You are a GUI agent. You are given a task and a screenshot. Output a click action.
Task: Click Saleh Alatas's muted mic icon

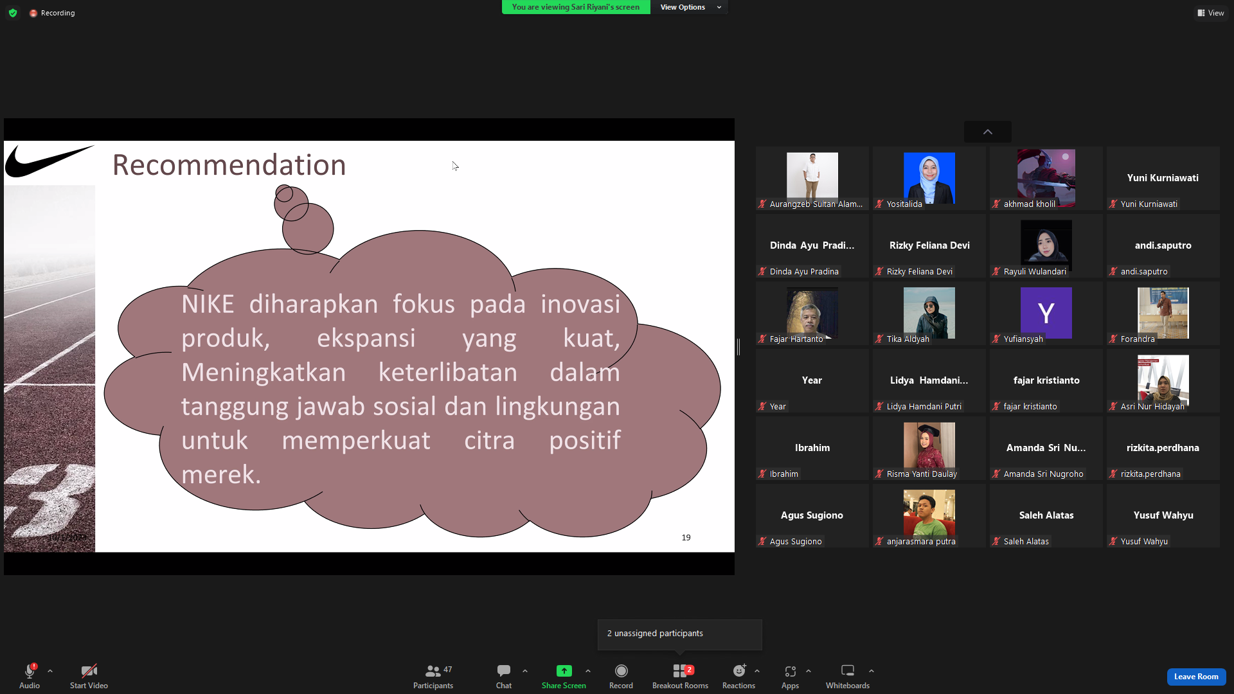click(996, 542)
